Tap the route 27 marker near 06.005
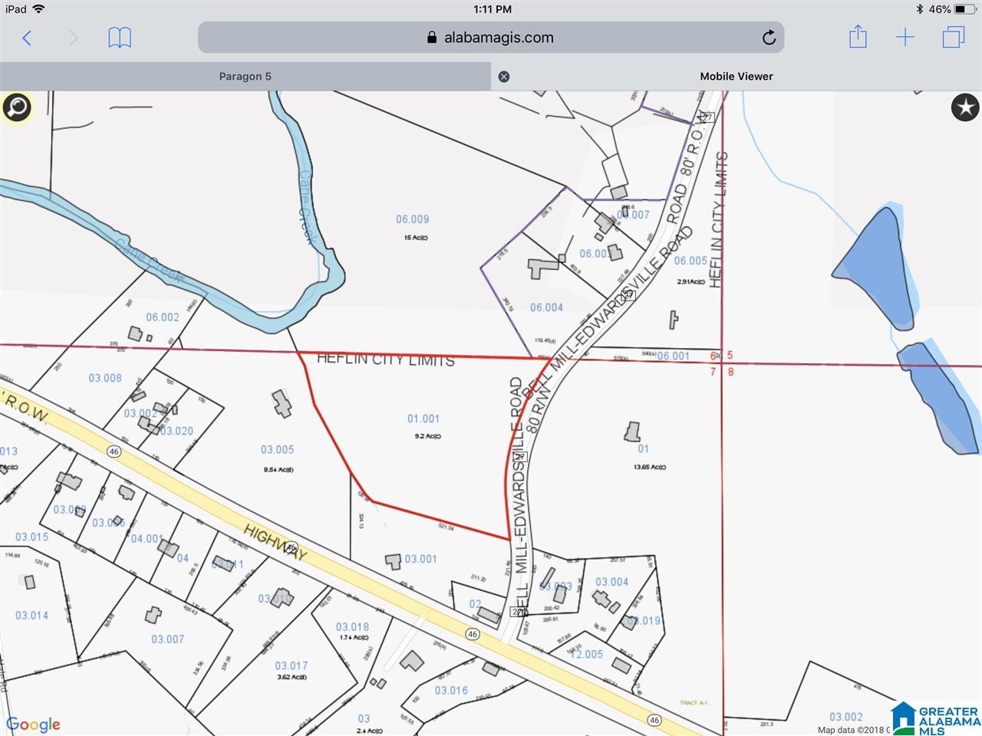 [629, 294]
